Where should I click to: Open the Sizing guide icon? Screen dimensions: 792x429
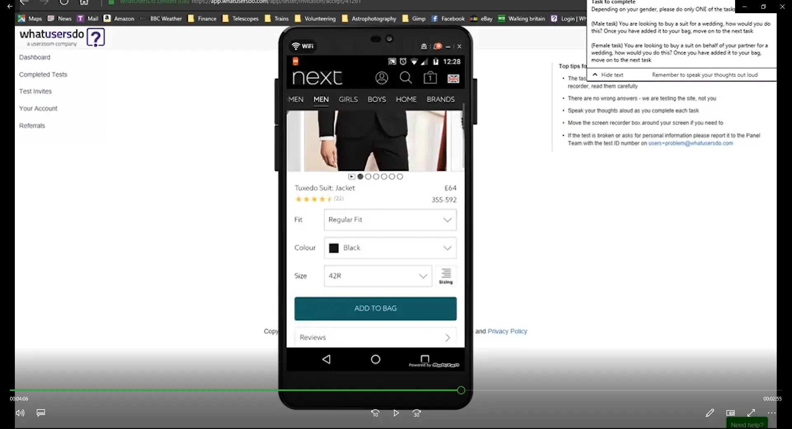click(x=446, y=276)
